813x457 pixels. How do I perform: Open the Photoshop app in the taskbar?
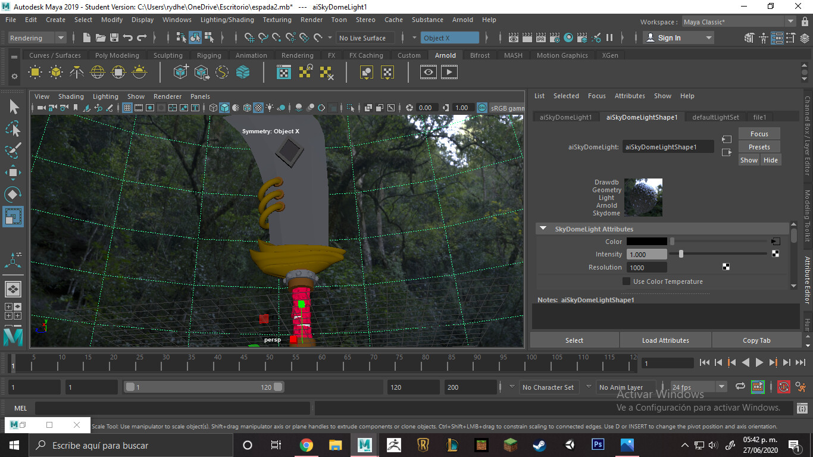click(598, 445)
